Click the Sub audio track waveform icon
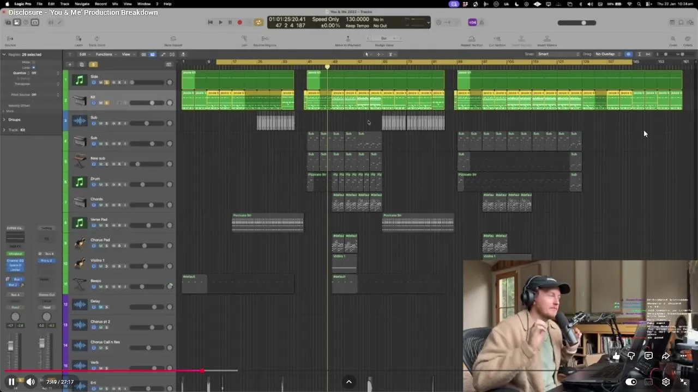The image size is (698, 392). pos(80,121)
